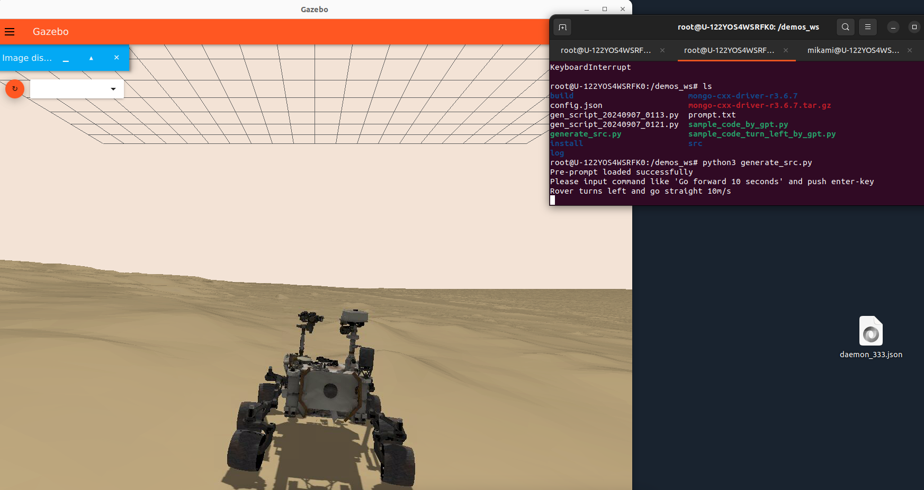
Task: Click 'mongo-cxx-driver-r3.6.7.tar.gz' in terminal listing
Action: point(760,106)
